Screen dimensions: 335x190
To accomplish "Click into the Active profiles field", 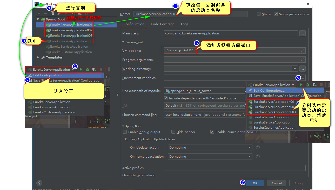I will tap(235, 168).
